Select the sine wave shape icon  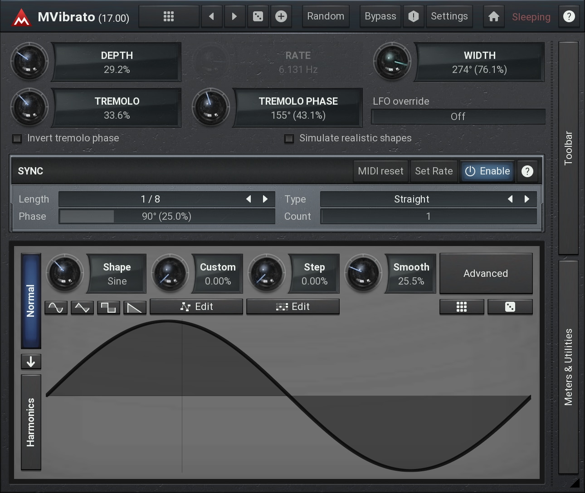pos(56,308)
